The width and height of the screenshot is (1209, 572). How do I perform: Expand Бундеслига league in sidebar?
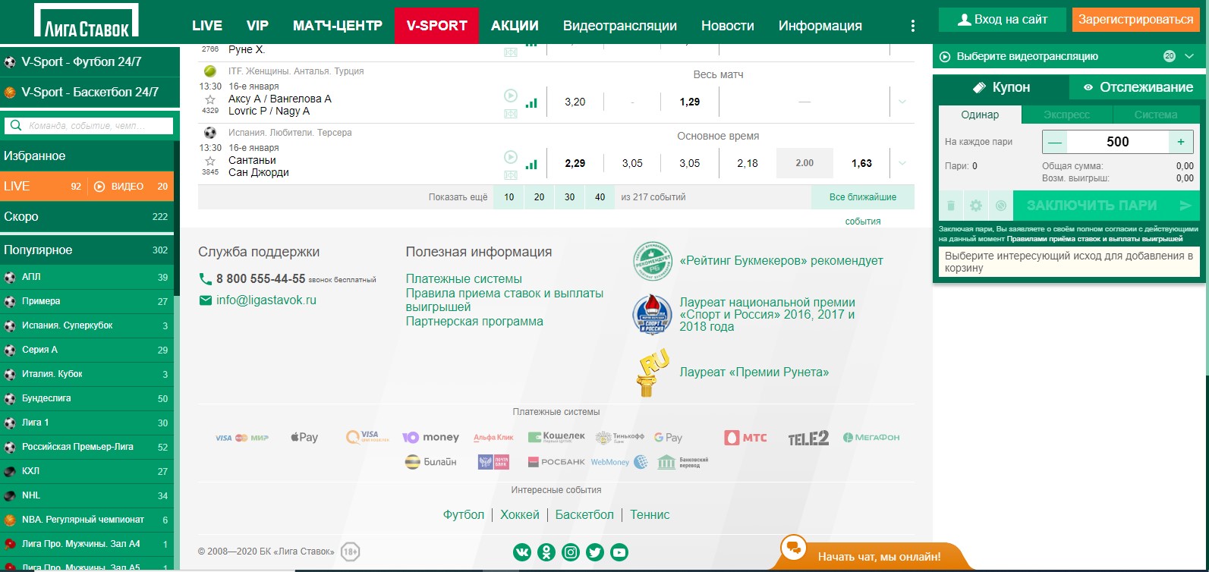[87, 398]
